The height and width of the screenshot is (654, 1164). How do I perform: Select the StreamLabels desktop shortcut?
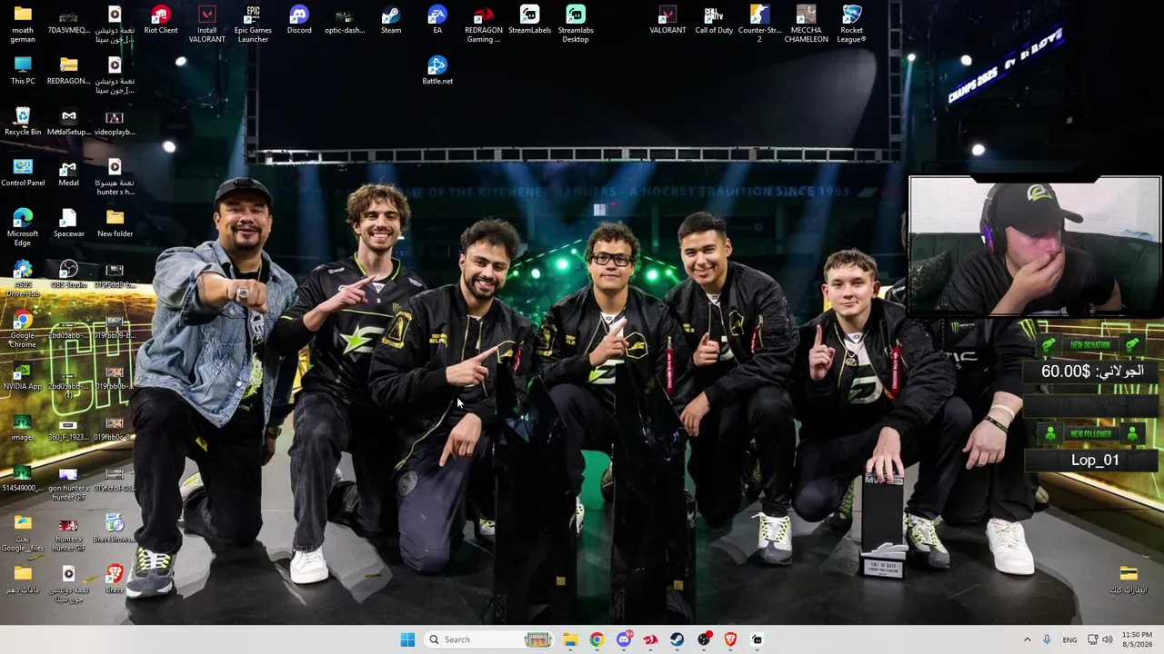[x=529, y=21]
